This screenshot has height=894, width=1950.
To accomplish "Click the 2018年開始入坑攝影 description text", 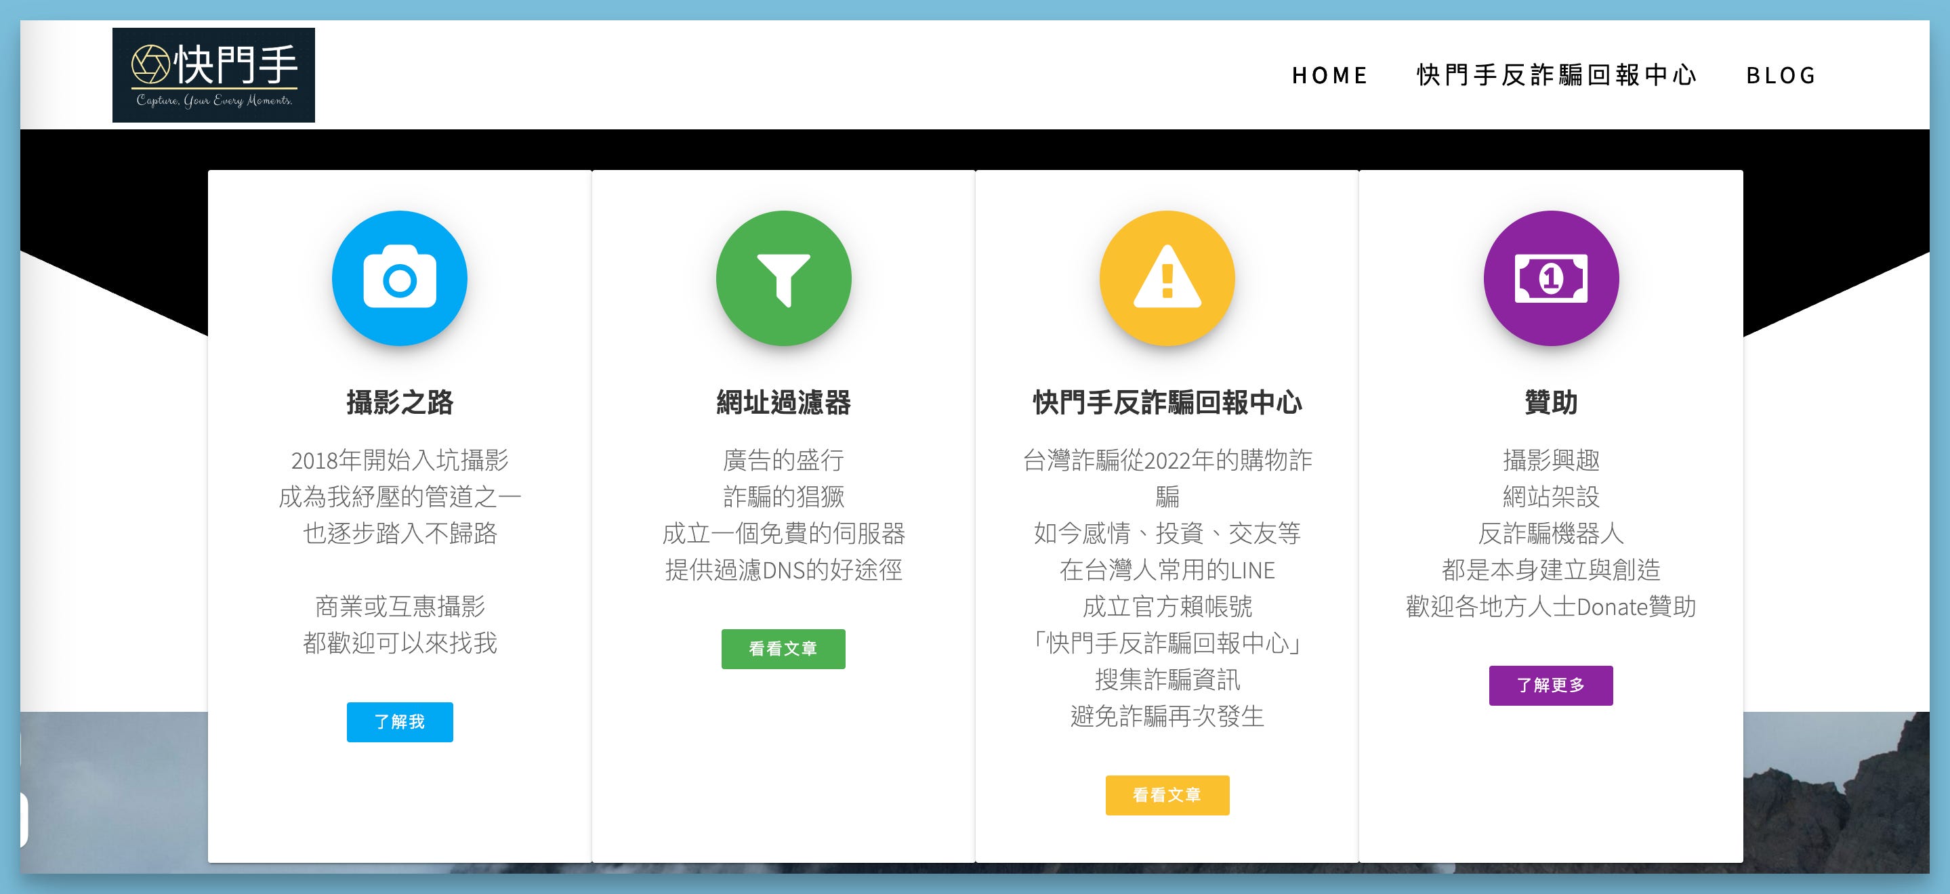I will coord(400,459).
